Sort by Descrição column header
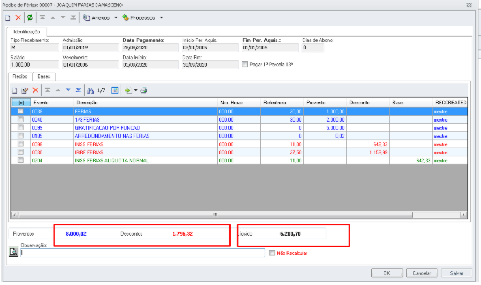This screenshot has width=481, height=285. pos(145,103)
